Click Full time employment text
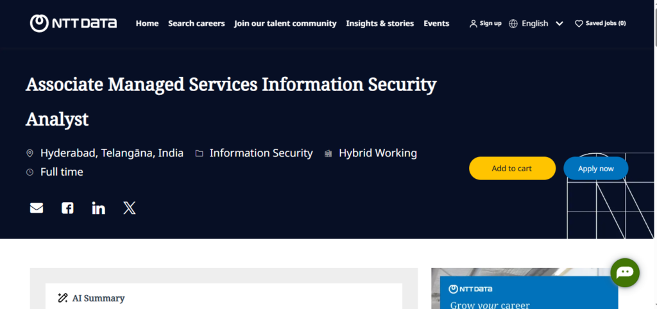This screenshot has height=309, width=657. [x=62, y=172]
